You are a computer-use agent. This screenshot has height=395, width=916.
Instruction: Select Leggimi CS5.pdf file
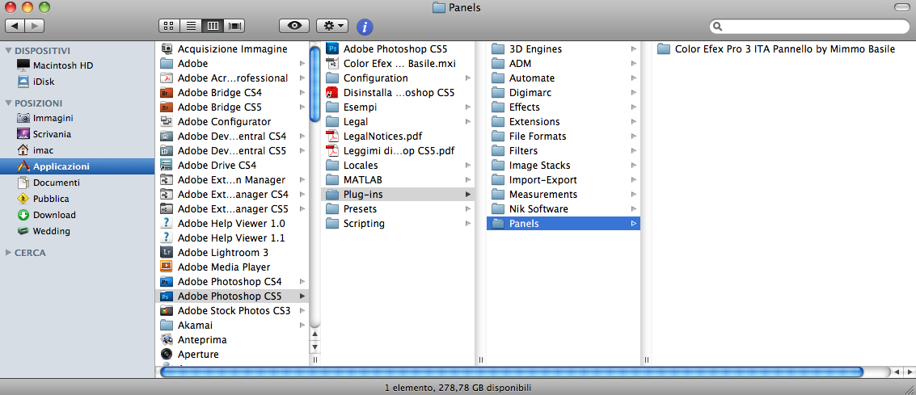pyautogui.click(x=398, y=150)
